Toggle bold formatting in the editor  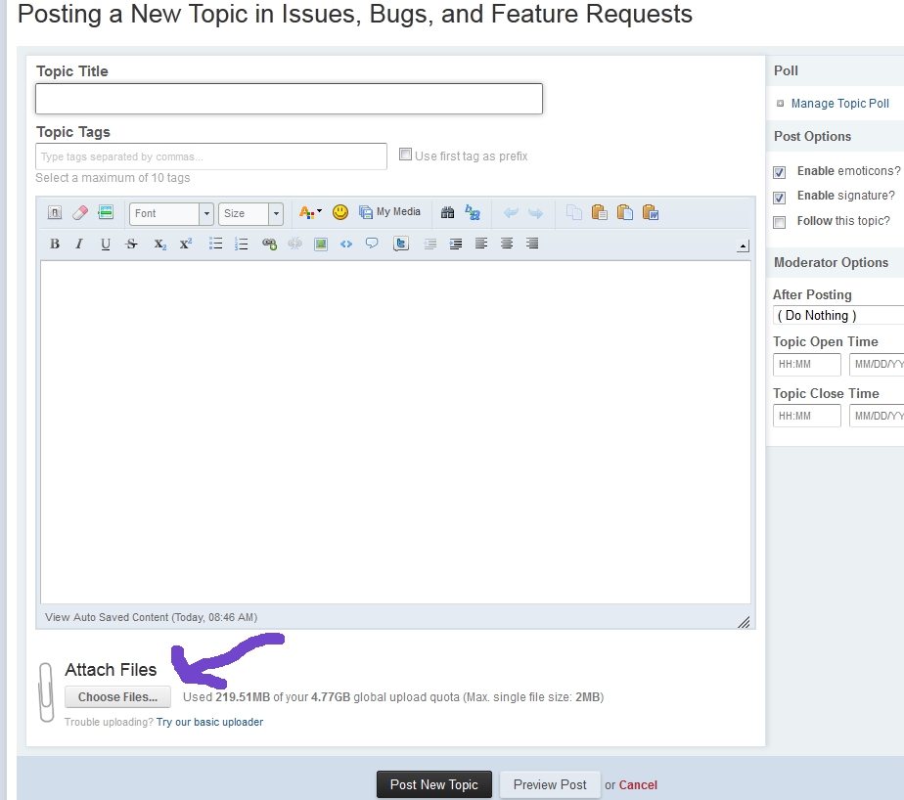coord(55,244)
